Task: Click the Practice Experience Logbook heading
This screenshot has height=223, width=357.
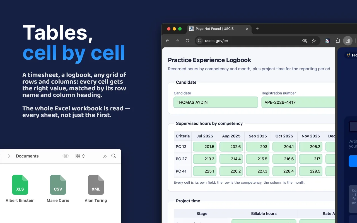Action: coord(209,60)
